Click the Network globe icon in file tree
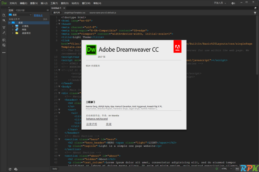259x172 pixels. pyautogui.click(x=17, y=29)
